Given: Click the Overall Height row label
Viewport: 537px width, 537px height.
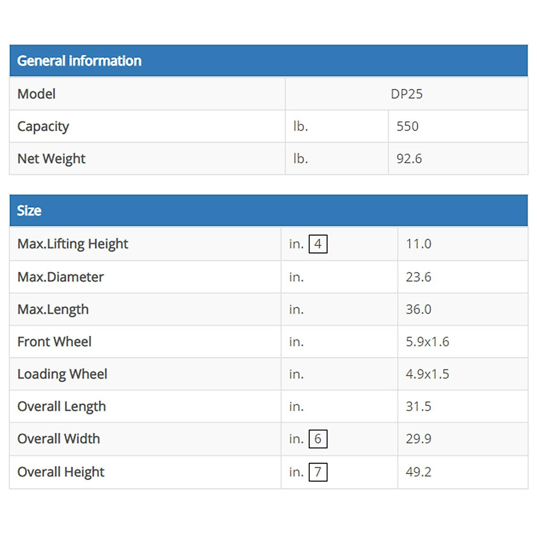Looking at the screenshot, I should click(60, 472).
